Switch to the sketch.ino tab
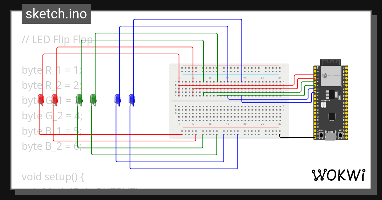This screenshot has width=382, height=200. pos(56,14)
